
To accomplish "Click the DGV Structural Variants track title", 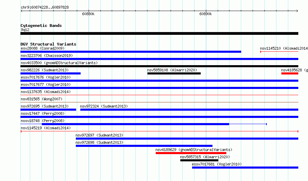I will point(48,44).
